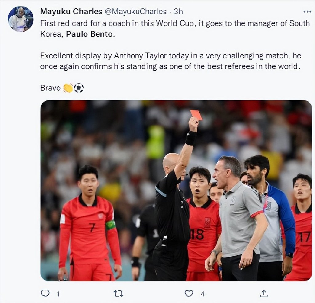This screenshot has width=315, height=303.
Task: Open the @MayukuCharles handle link
Action: tap(136, 11)
